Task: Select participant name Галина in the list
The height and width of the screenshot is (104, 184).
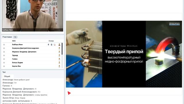Action: (15, 59)
